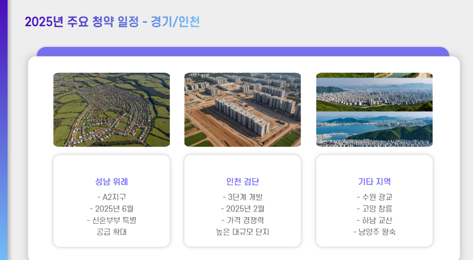The height and width of the screenshot is (260, 473).
Task: Select the line - 신혼부부 특별
Action: click(112, 220)
